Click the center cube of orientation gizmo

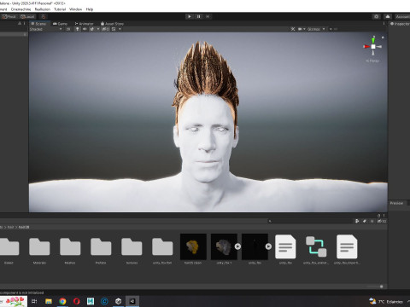(x=373, y=47)
